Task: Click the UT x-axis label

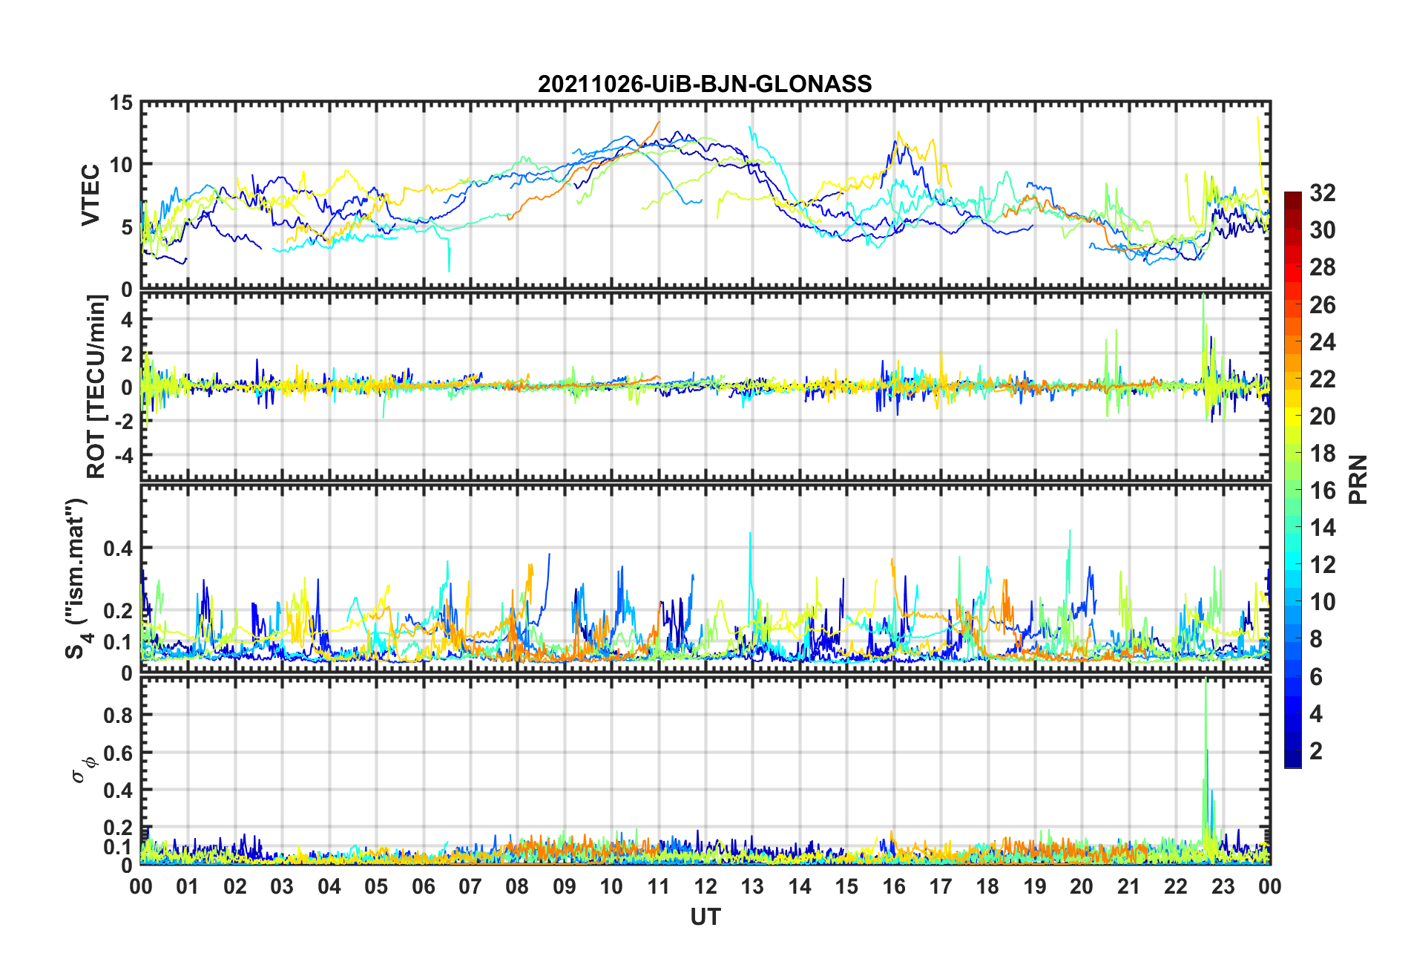Action: [705, 917]
